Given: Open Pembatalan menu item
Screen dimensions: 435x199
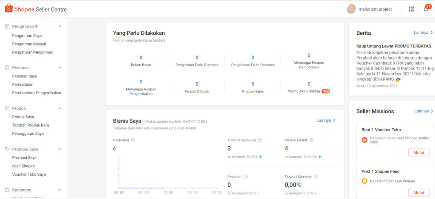Looking at the screenshot, I should (23, 84).
